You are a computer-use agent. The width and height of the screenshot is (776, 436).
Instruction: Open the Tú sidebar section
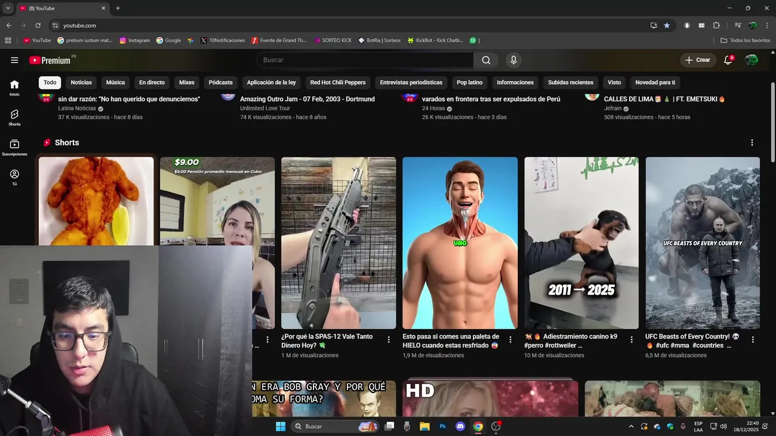tap(15, 177)
